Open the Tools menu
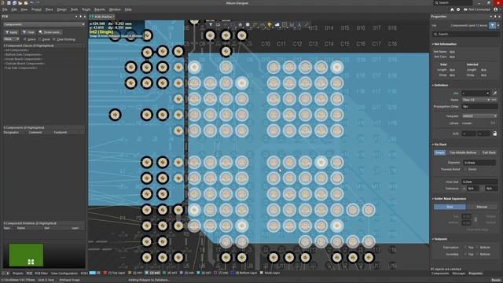This screenshot has height=283, width=503. [x=74, y=9]
